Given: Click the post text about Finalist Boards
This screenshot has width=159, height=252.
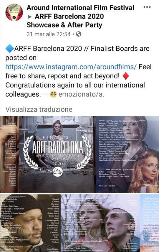Looking at the screenshot, I should click(x=78, y=71).
